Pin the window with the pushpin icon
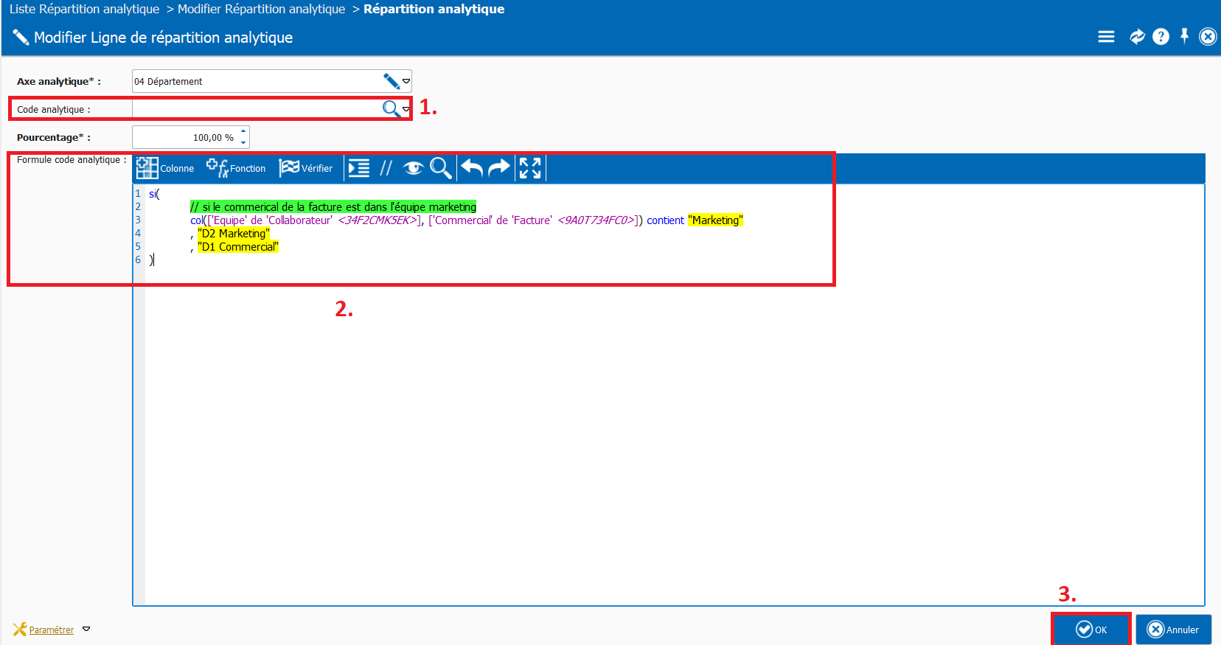 (1184, 36)
